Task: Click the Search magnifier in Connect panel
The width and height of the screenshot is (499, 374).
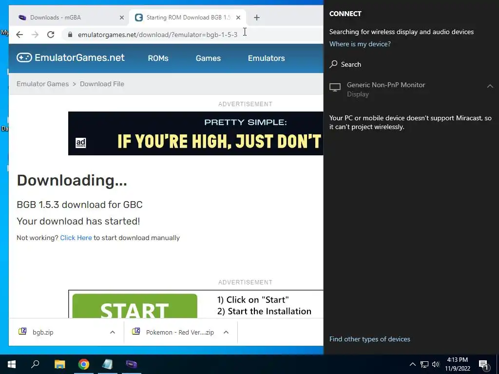Action: click(333, 64)
